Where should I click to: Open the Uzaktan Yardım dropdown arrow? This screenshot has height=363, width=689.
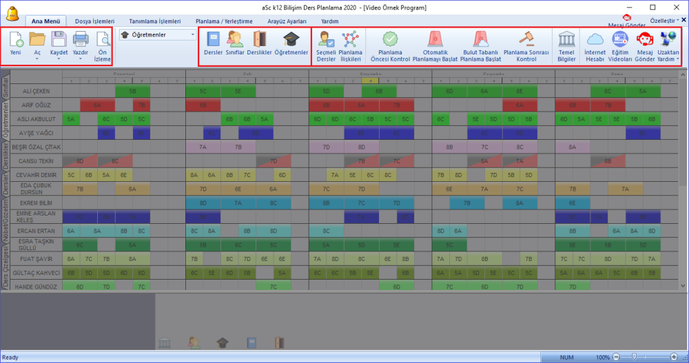(x=677, y=59)
